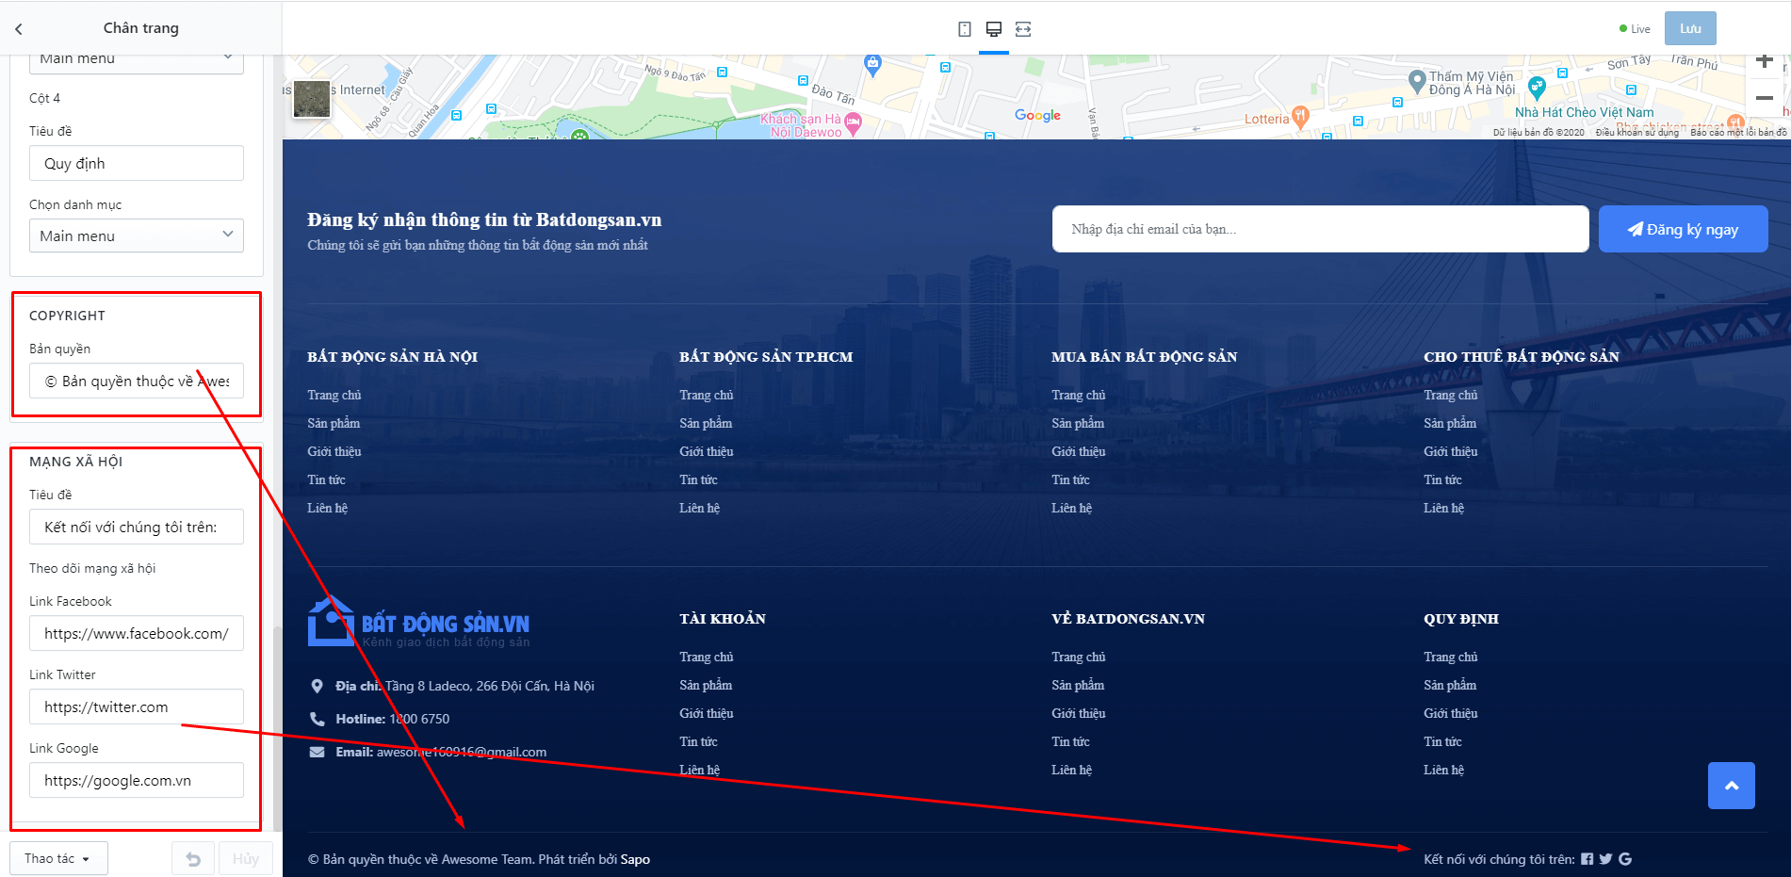Open Tin tức under Về Batdongsan.vn
Screen dimensions: 1791x877
click(x=1070, y=741)
